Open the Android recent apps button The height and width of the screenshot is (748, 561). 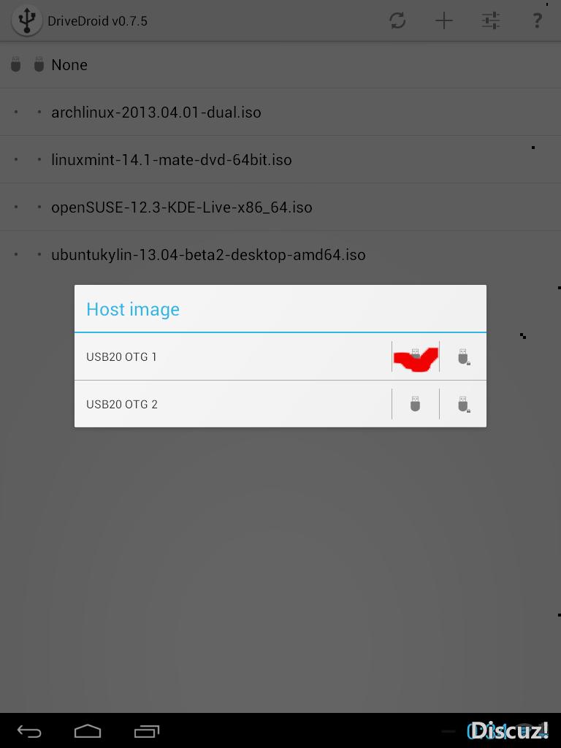click(146, 731)
